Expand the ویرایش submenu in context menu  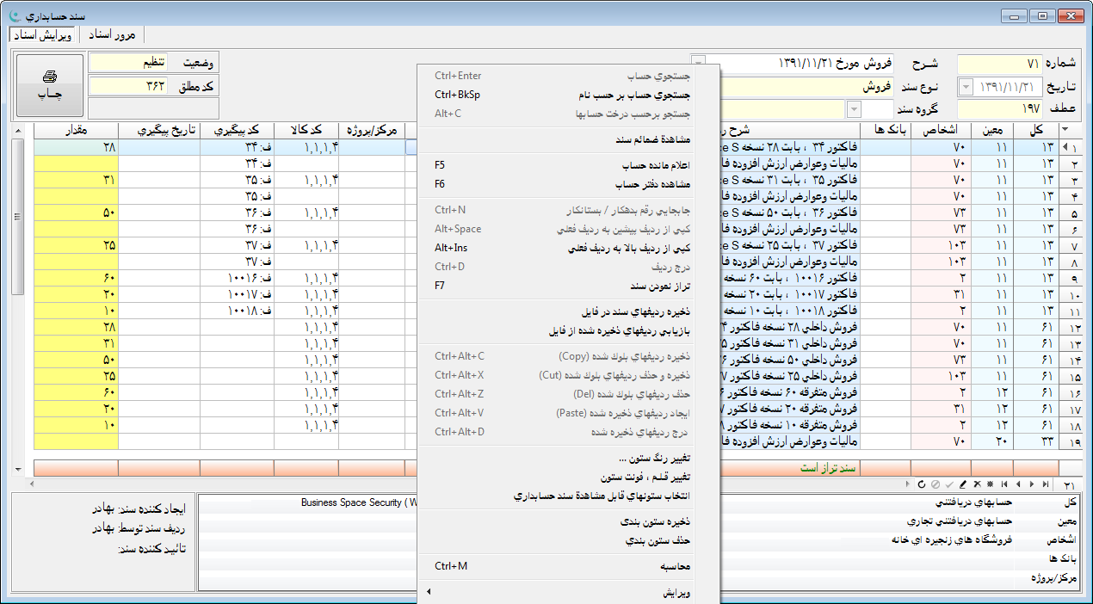pos(568,593)
